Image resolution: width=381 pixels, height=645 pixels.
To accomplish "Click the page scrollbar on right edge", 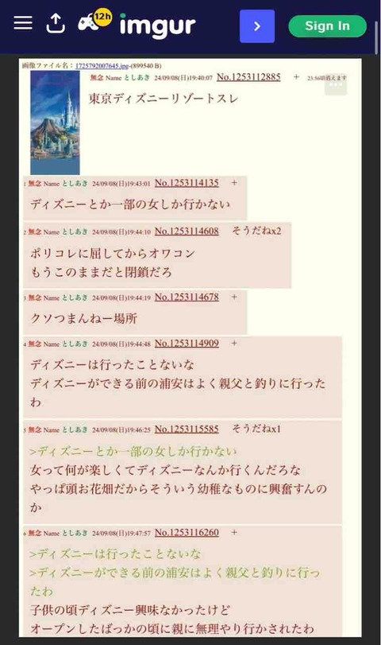I will [377, 37].
